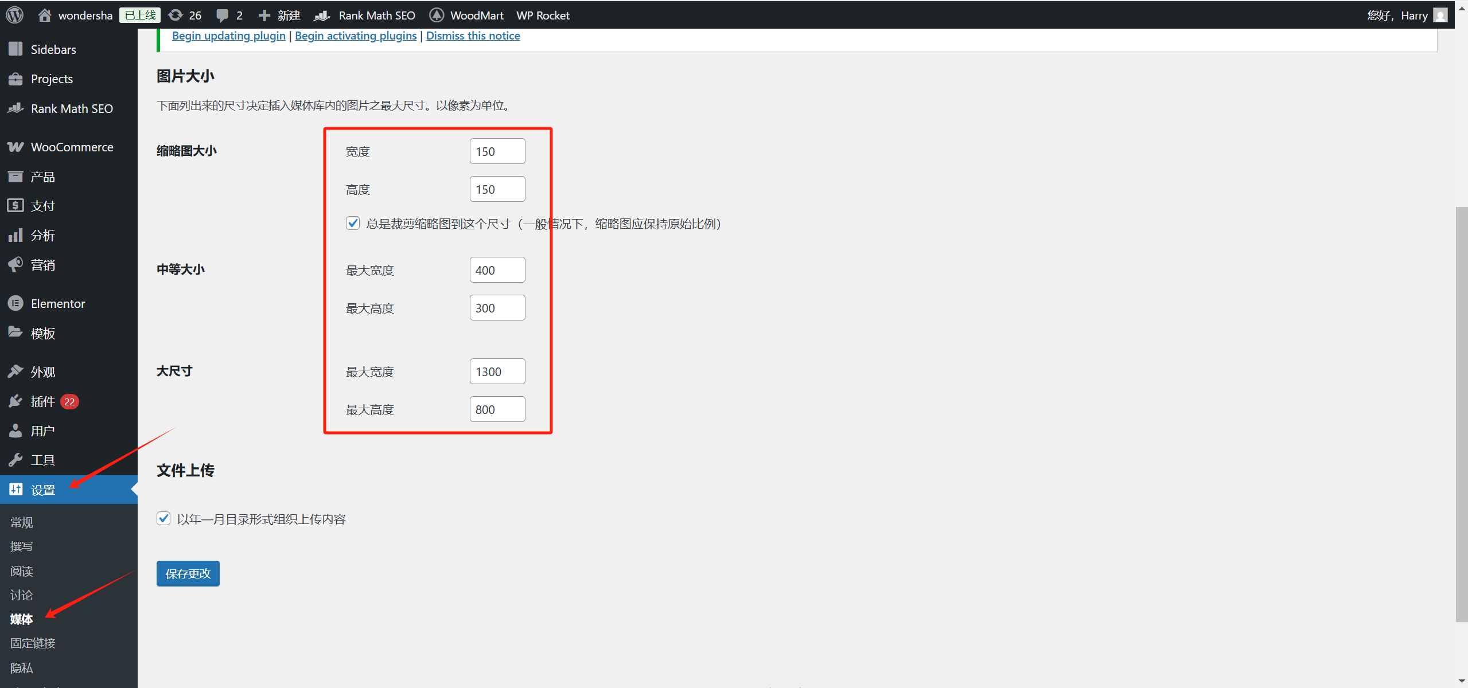
Task: Open the Elementor sidebar icon
Action: pyautogui.click(x=15, y=303)
